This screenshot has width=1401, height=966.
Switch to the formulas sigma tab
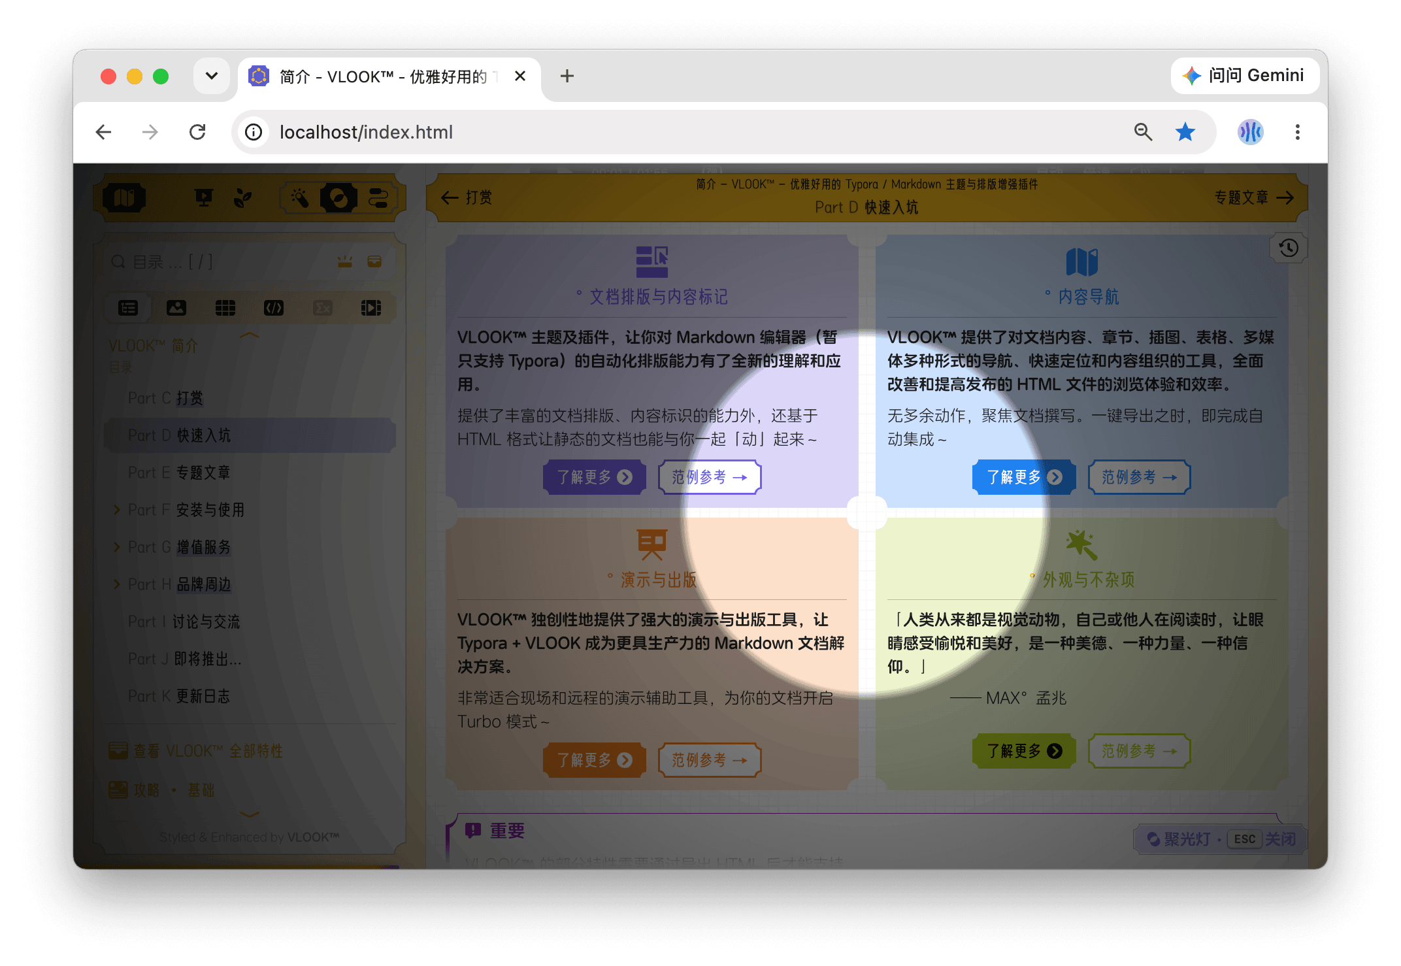[x=323, y=308]
